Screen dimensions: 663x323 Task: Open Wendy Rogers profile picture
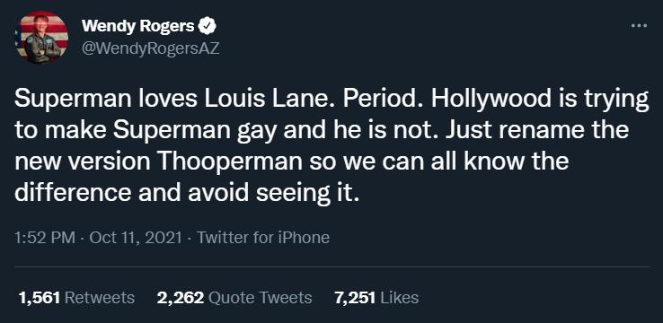tap(42, 38)
